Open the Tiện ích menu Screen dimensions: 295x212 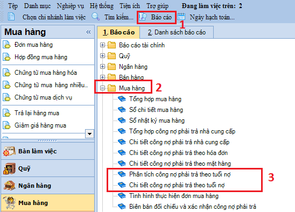130,6
